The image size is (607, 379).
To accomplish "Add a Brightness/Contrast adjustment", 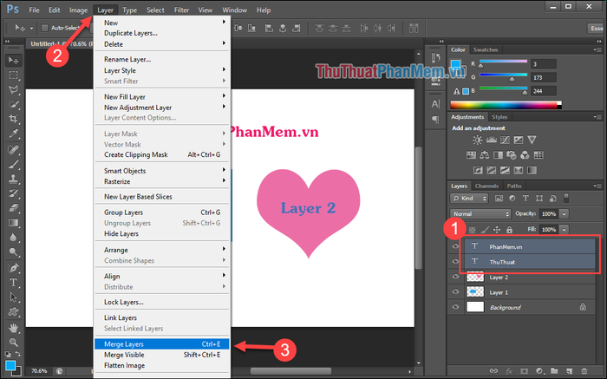I will pos(477,140).
